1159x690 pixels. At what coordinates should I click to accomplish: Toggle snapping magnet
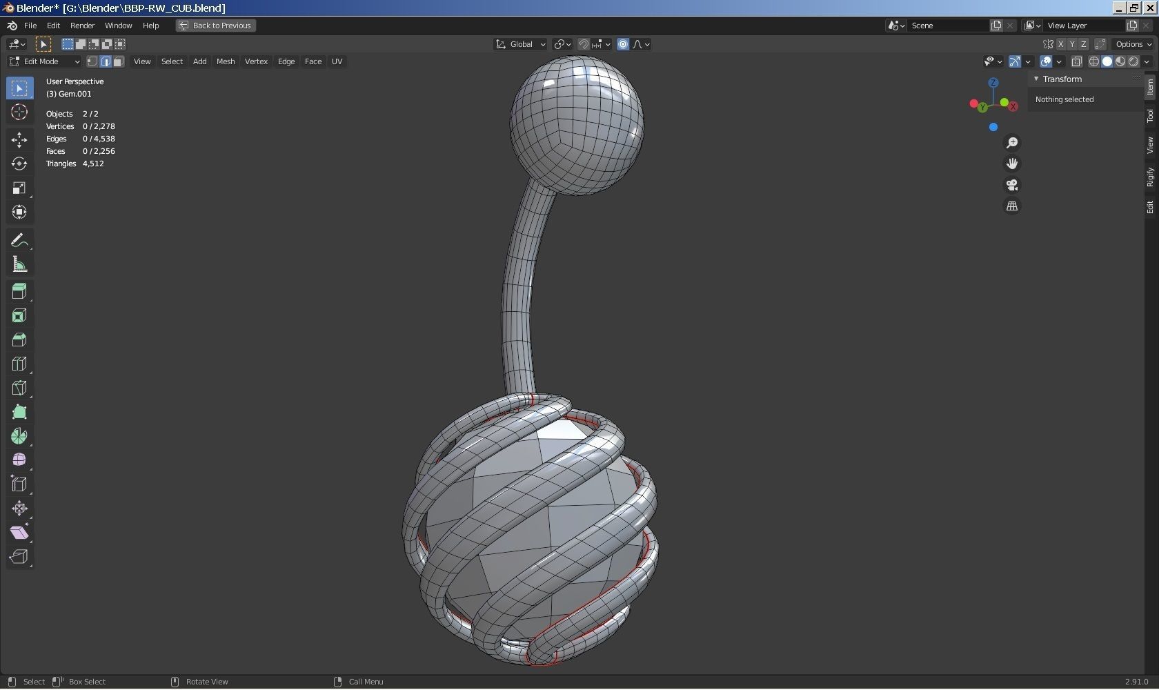pos(584,44)
